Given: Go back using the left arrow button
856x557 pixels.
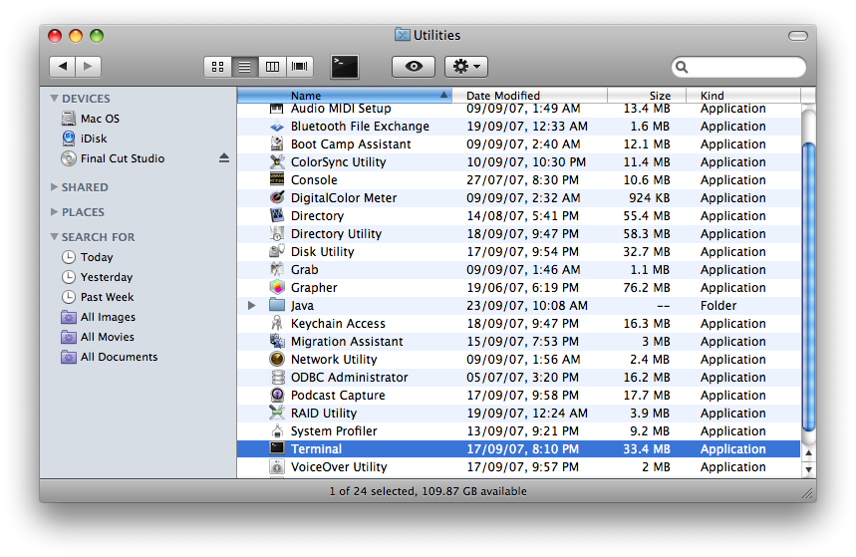Looking at the screenshot, I should [x=62, y=67].
